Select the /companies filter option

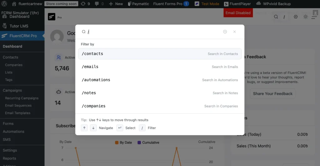coord(160,106)
